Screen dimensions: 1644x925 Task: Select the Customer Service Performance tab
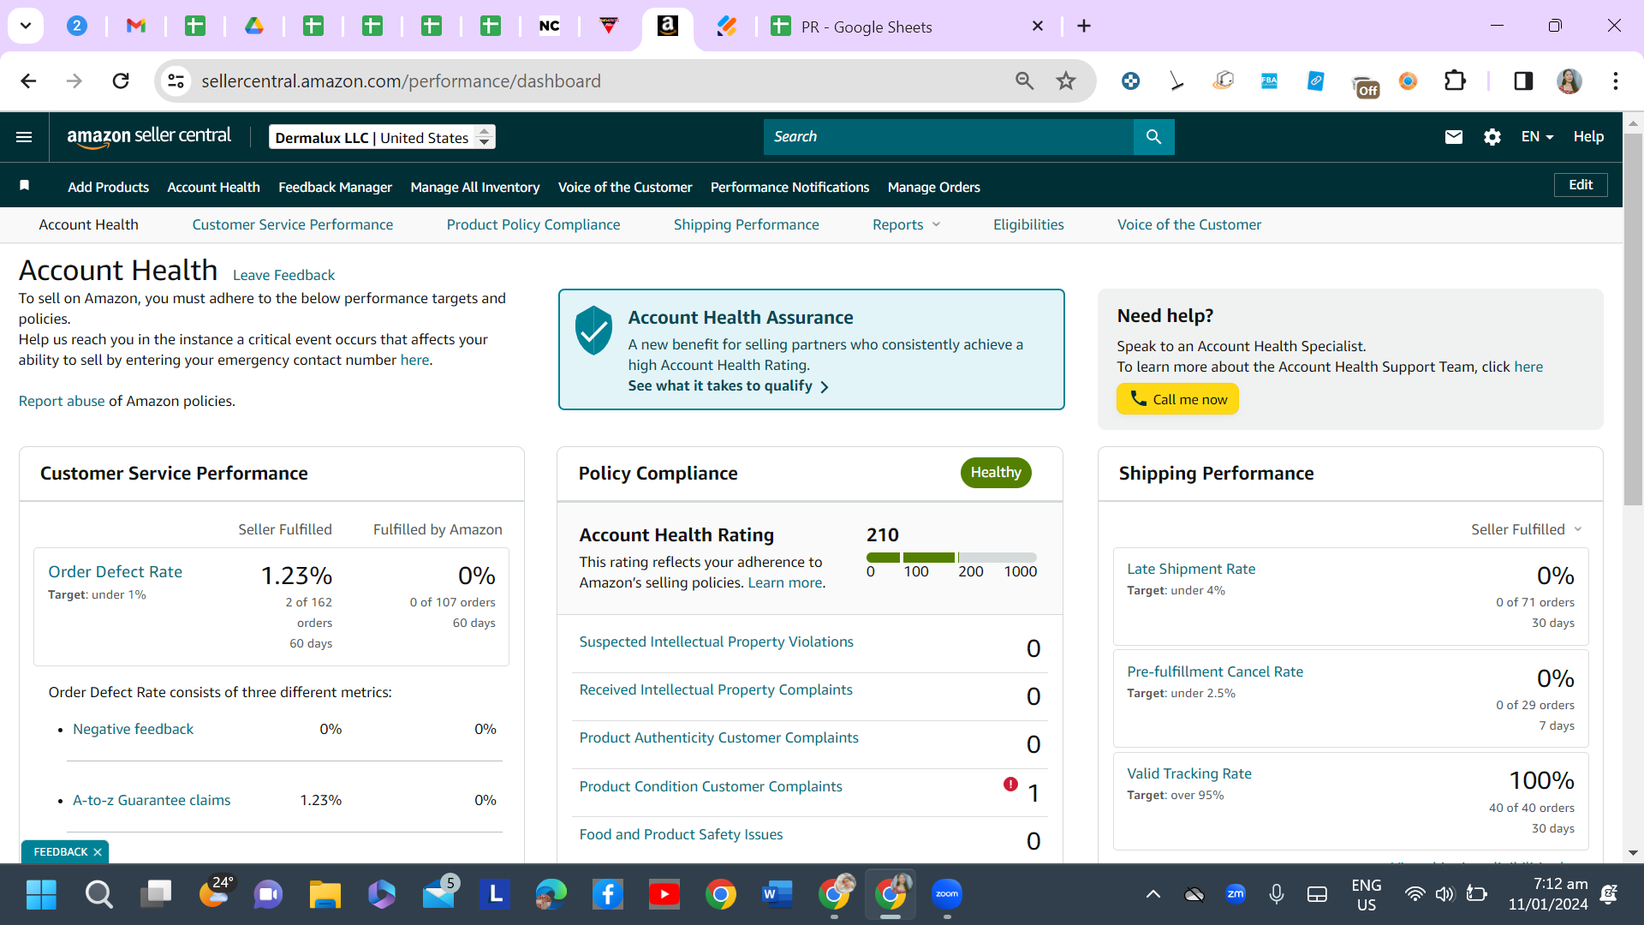(293, 224)
